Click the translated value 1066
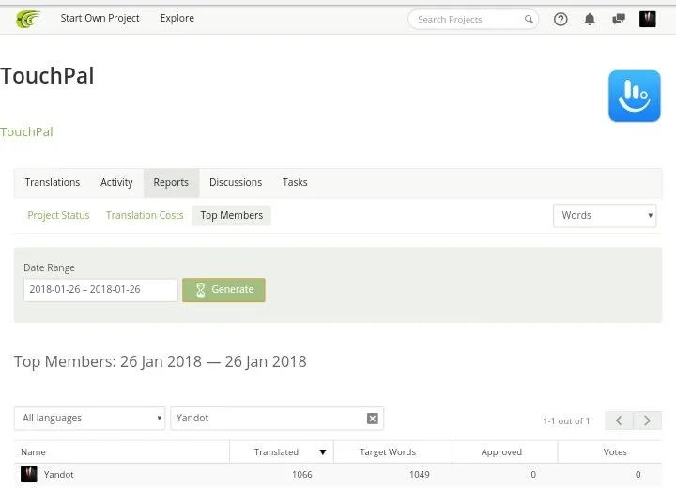This screenshot has height=489, width=676. [x=301, y=475]
